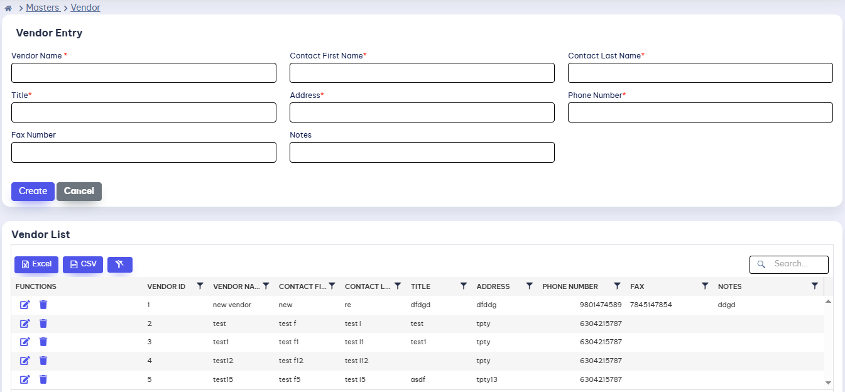Click into the Address field
Screen dimensions: 845x392
coord(422,112)
